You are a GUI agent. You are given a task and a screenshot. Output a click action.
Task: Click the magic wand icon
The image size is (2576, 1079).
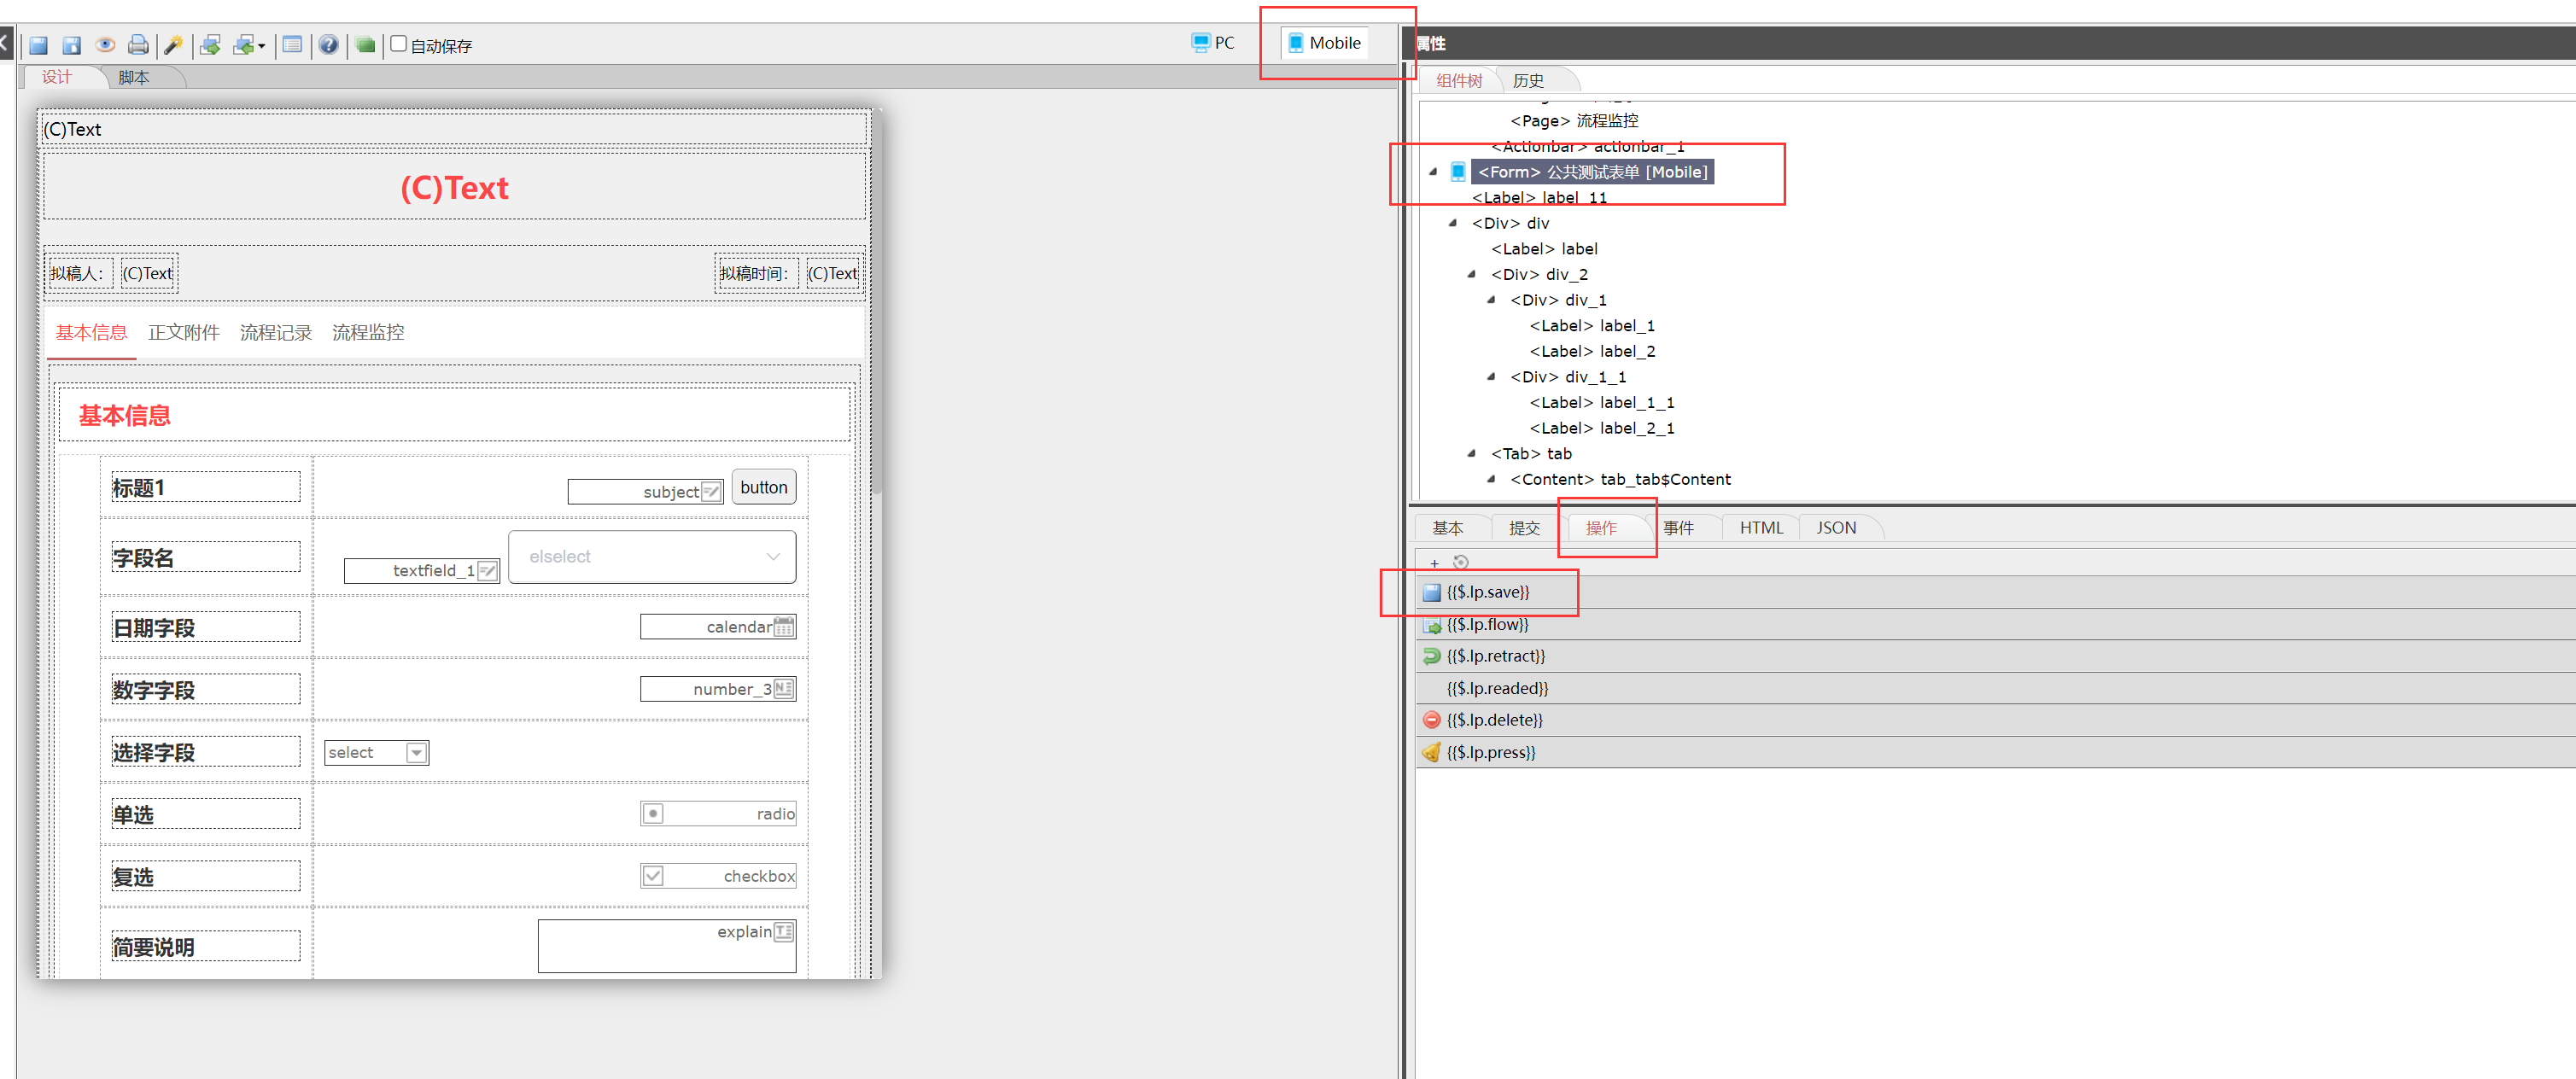[x=173, y=45]
